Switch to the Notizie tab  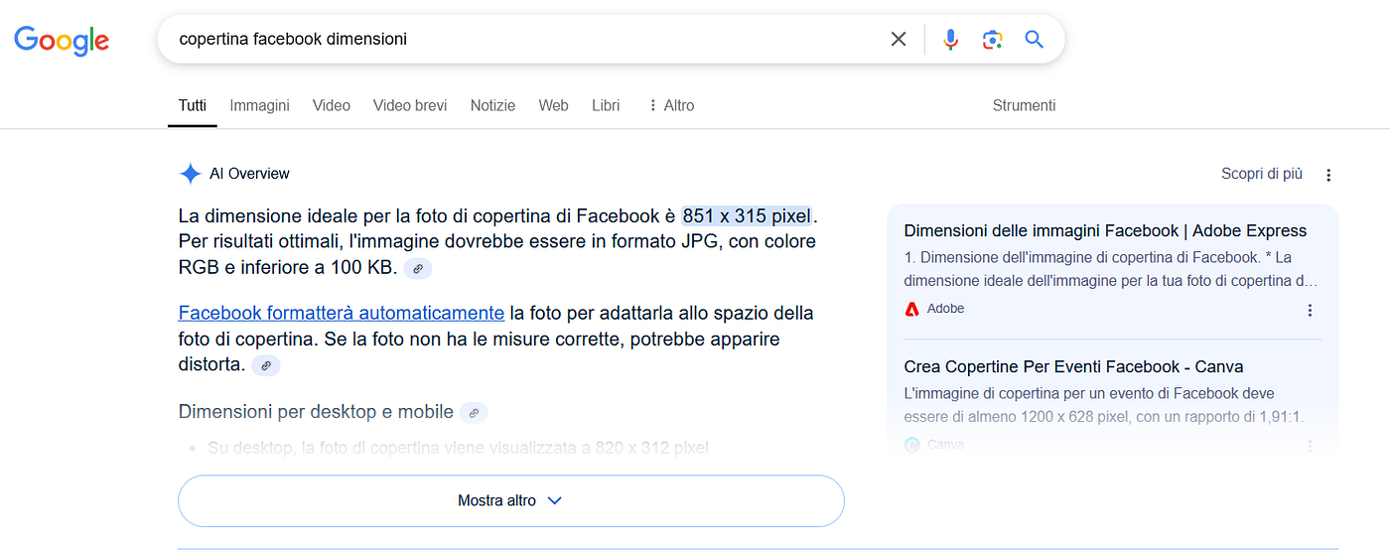pos(492,105)
